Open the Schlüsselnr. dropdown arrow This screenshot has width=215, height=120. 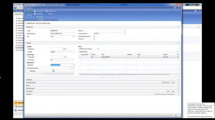pyautogui.click(x=66, y=57)
